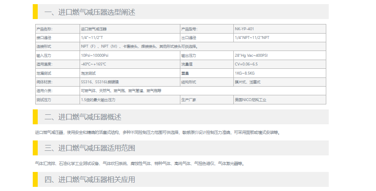Click the 1.5倍的最大输出压力 test pressure cell
The image size is (376, 191).
98,100
